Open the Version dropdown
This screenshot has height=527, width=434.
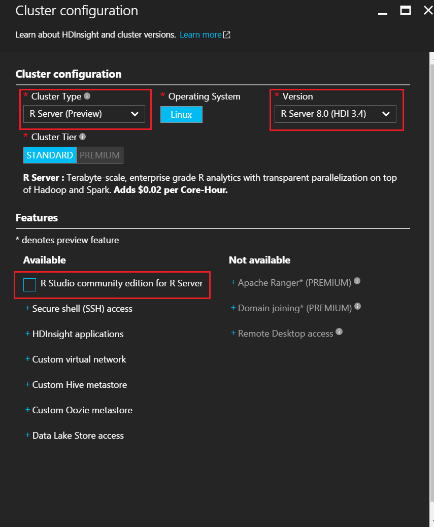pos(335,114)
